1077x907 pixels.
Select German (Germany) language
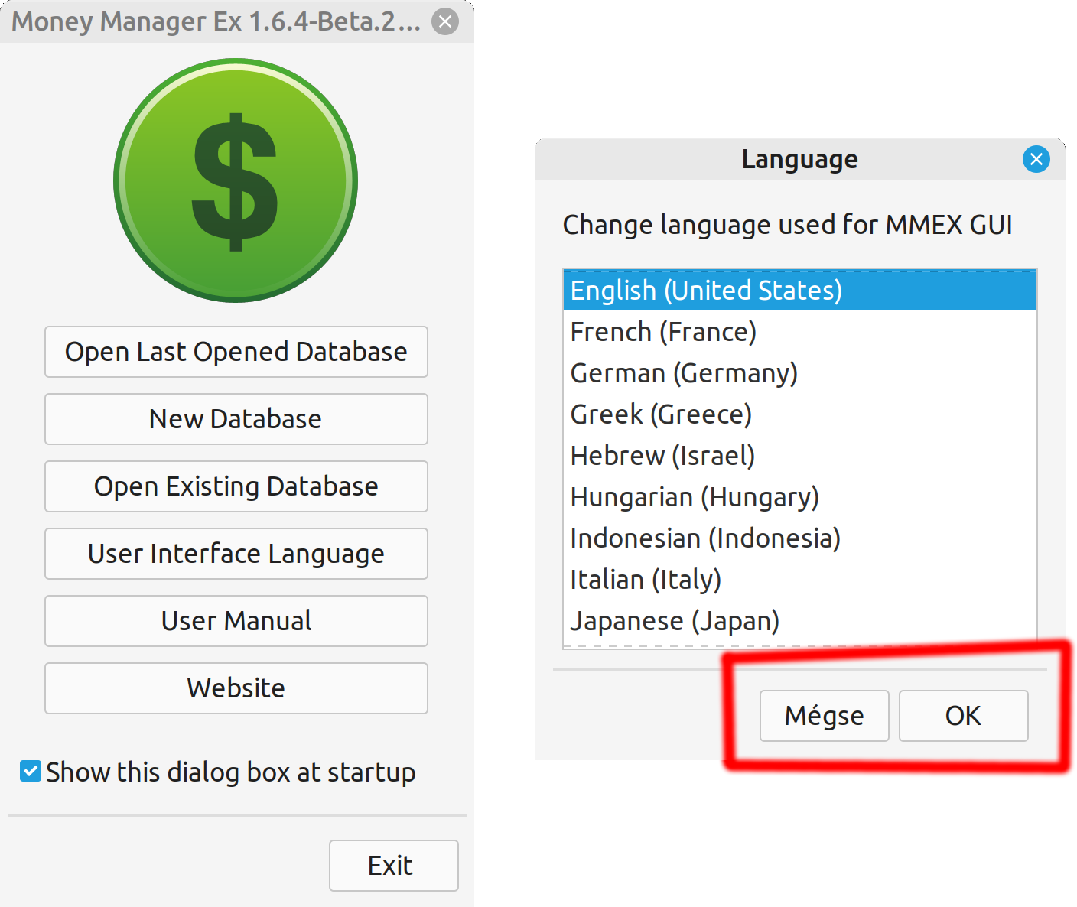pyautogui.click(x=683, y=372)
